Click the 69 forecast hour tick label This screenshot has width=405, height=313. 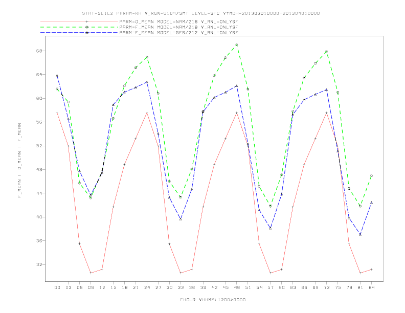tap(316, 287)
